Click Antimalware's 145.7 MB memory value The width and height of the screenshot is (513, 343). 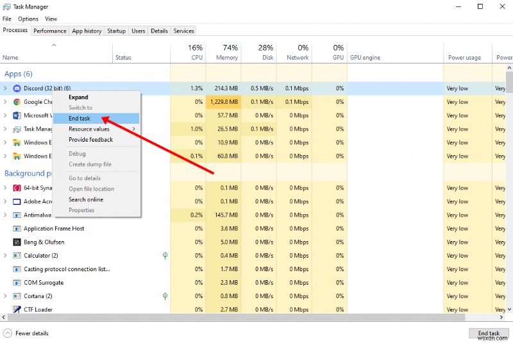pyautogui.click(x=226, y=215)
